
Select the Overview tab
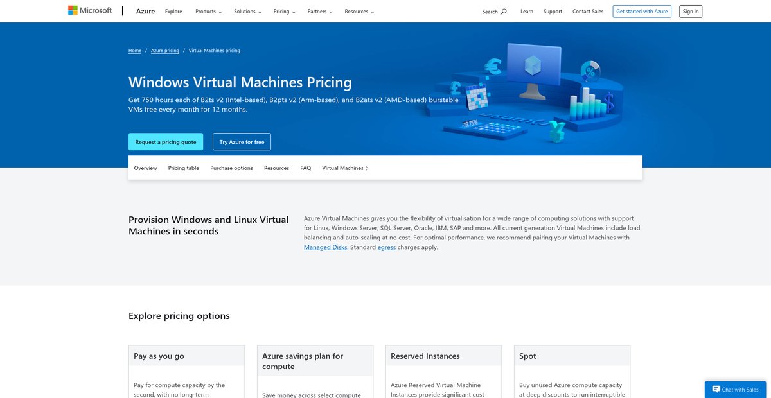coord(145,168)
